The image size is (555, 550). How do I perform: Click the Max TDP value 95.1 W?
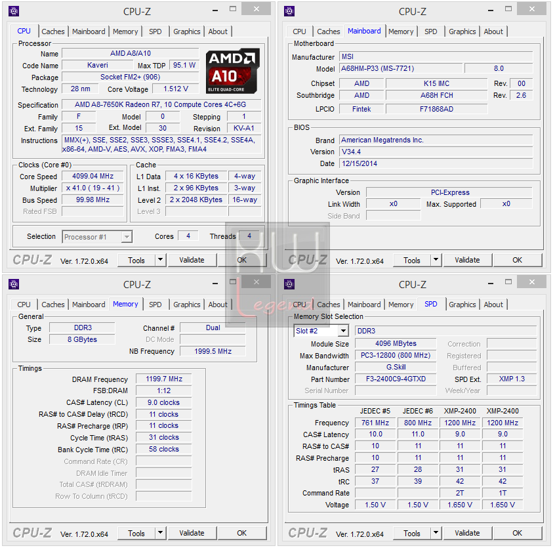(184, 65)
